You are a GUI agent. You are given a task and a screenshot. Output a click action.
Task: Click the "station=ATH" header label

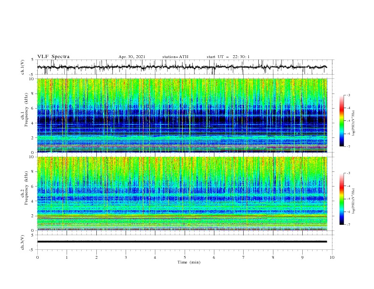point(175,57)
